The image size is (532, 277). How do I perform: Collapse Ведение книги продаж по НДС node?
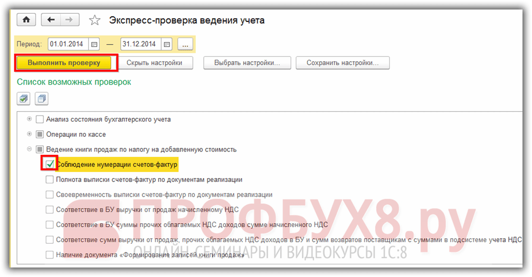[30, 149]
